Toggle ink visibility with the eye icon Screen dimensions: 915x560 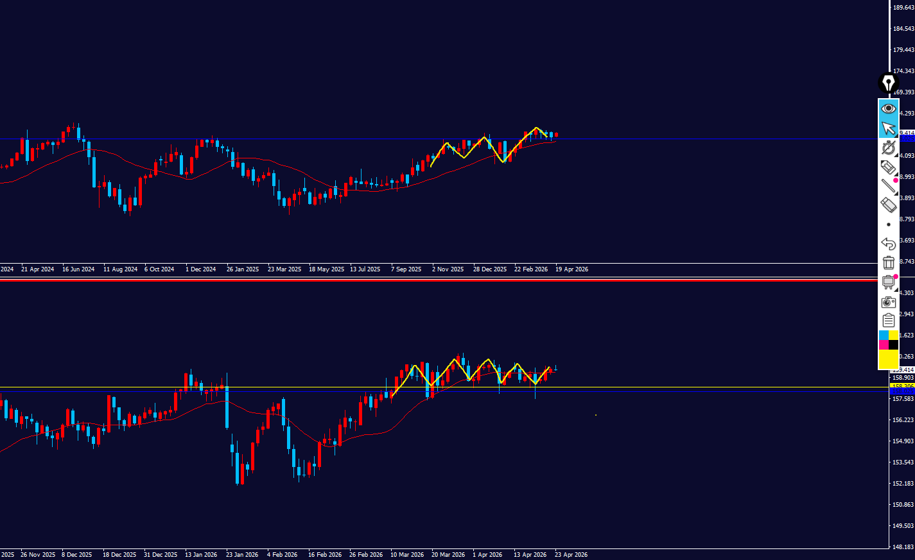pyautogui.click(x=889, y=108)
